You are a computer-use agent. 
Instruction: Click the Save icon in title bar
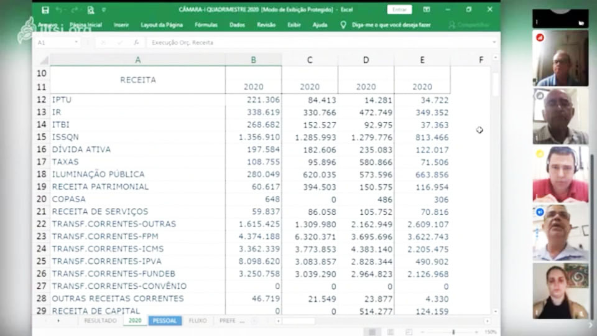(x=45, y=10)
